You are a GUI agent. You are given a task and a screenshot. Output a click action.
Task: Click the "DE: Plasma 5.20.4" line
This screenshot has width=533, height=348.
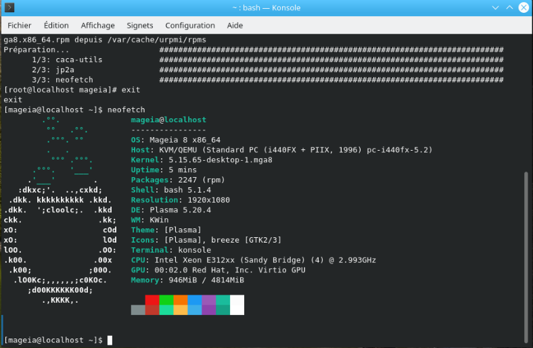[171, 210]
